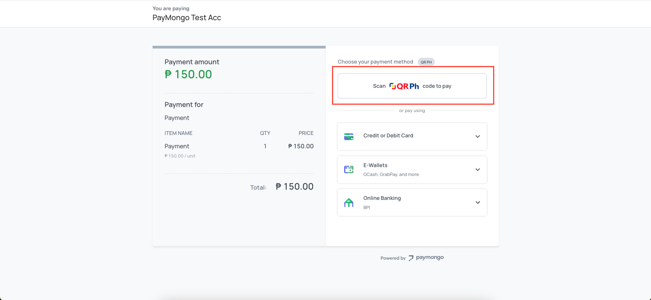Expand Credit or Debit Card chevron
The height and width of the screenshot is (300, 651).
tap(478, 137)
